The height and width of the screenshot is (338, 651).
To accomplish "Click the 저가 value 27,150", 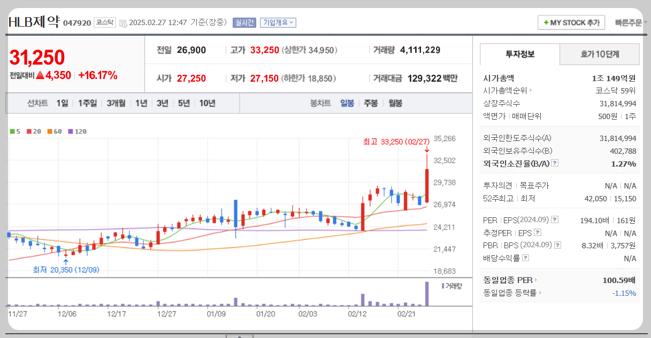I will coord(264,78).
